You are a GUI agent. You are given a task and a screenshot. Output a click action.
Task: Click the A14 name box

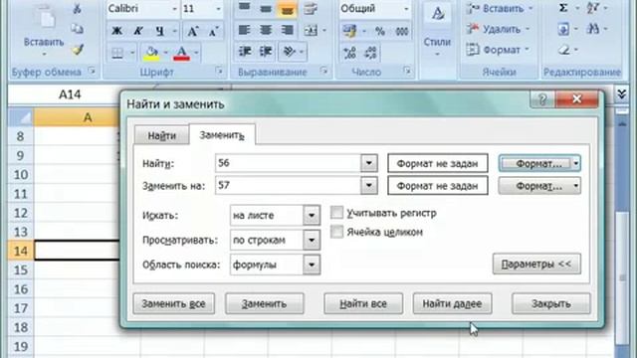pyautogui.click(x=70, y=94)
